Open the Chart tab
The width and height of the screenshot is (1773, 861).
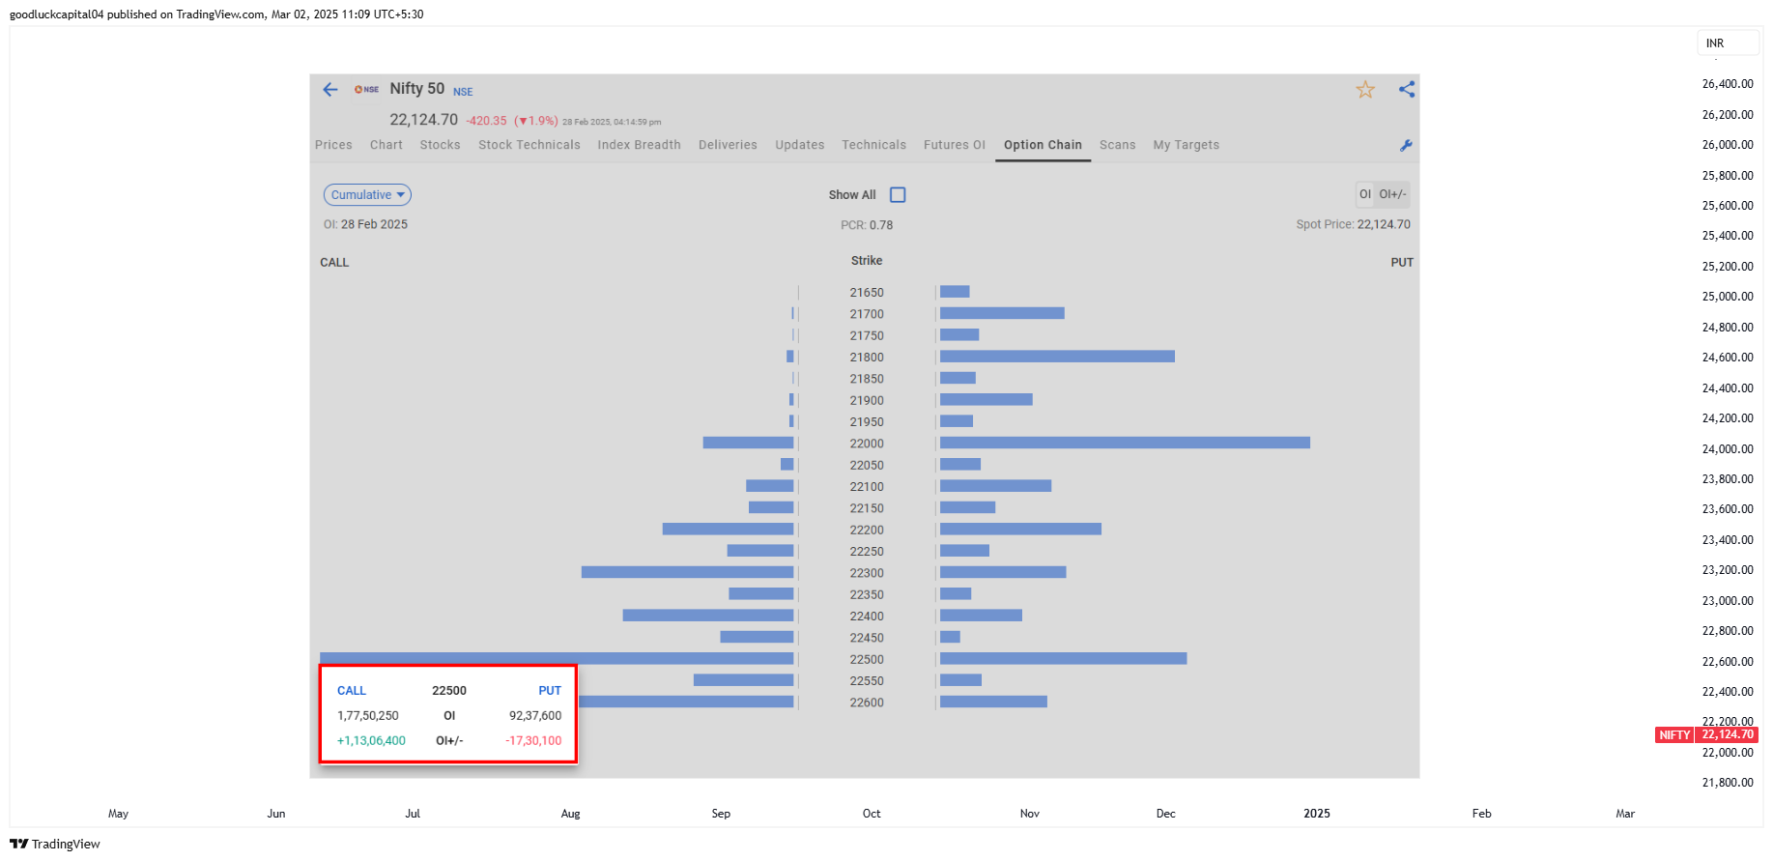coord(386,145)
